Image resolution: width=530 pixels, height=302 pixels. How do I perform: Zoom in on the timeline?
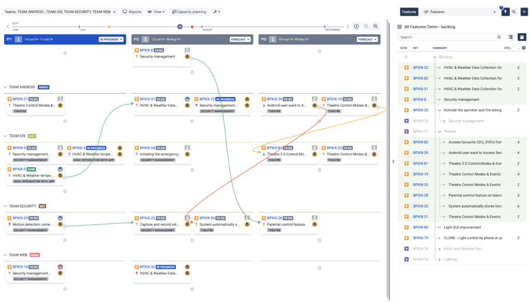376,26
